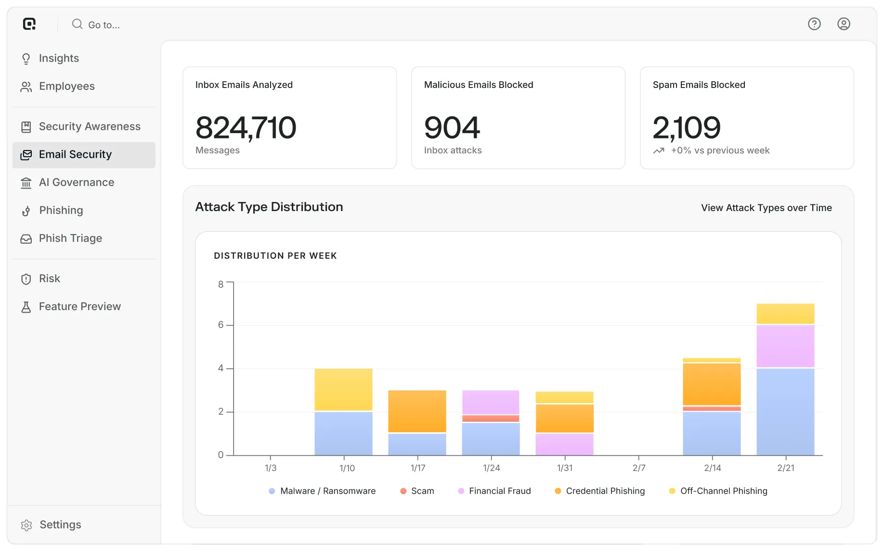Open the help question mark icon
The image size is (884, 551).
tap(814, 24)
